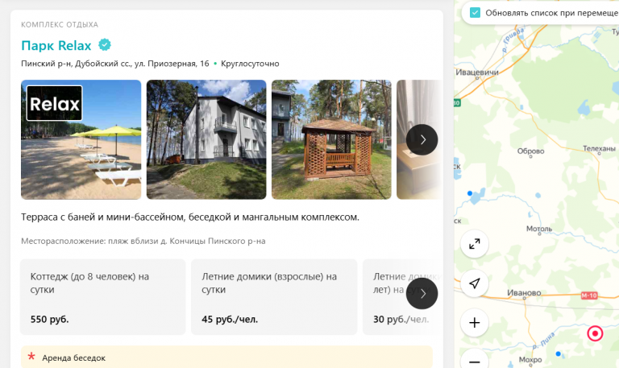Click the blue map dot near Мохро
Image resolution: width=619 pixels, height=368 pixels.
coord(559,354)
